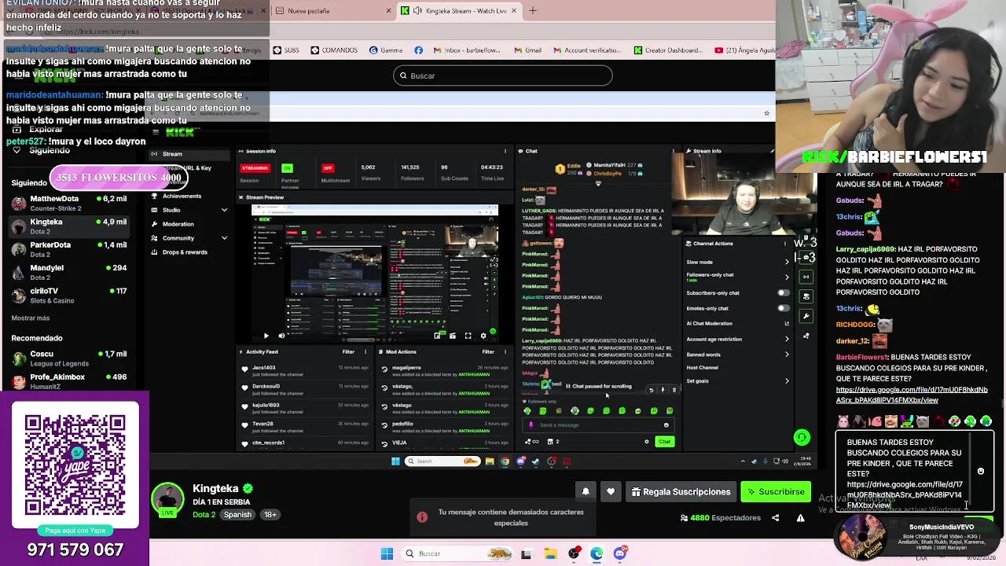Open the Mandyiel channel in sidebar
The height and width of the screenshot is (566, 1006).
click(x=69, y=272)
